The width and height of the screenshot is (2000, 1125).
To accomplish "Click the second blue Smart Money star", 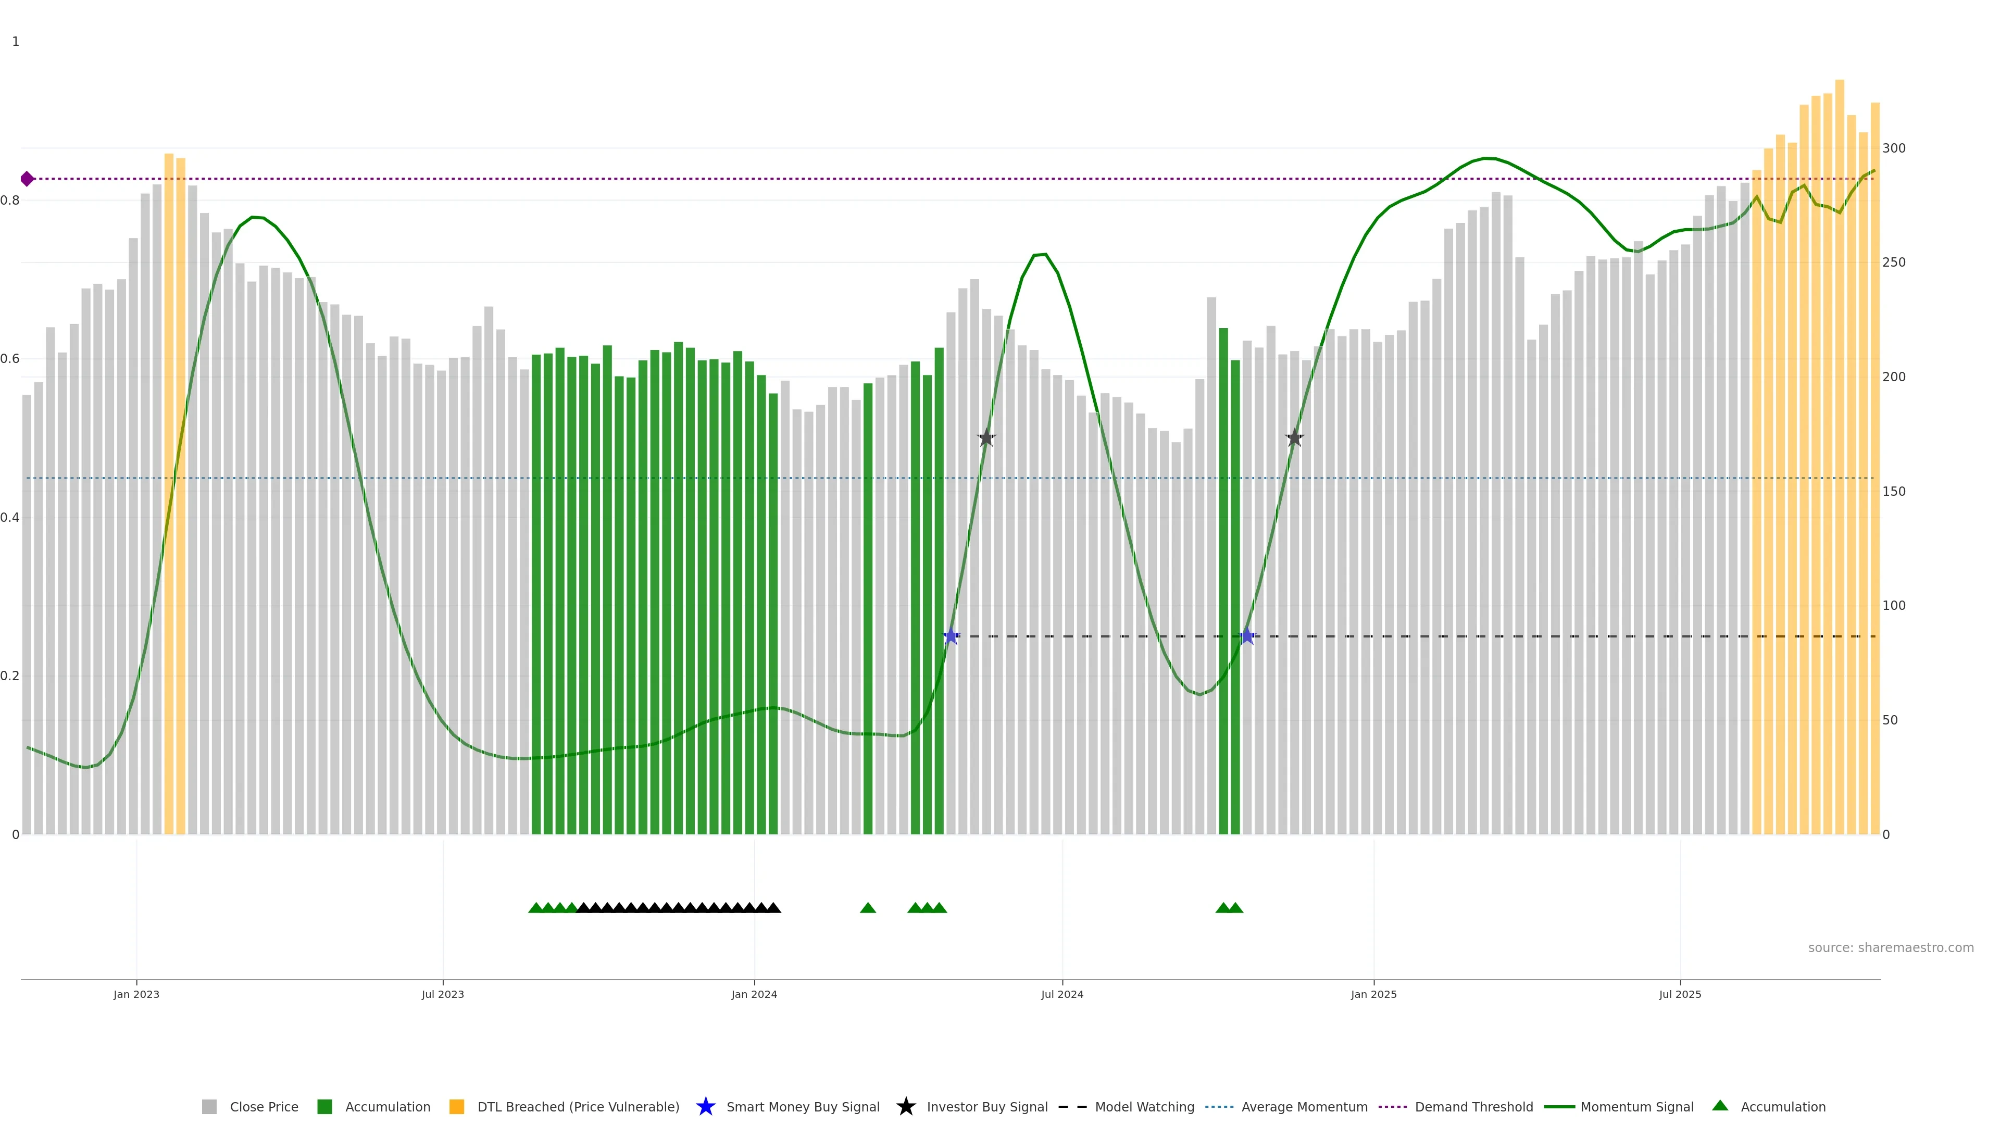I will [x=1247, y=636].
